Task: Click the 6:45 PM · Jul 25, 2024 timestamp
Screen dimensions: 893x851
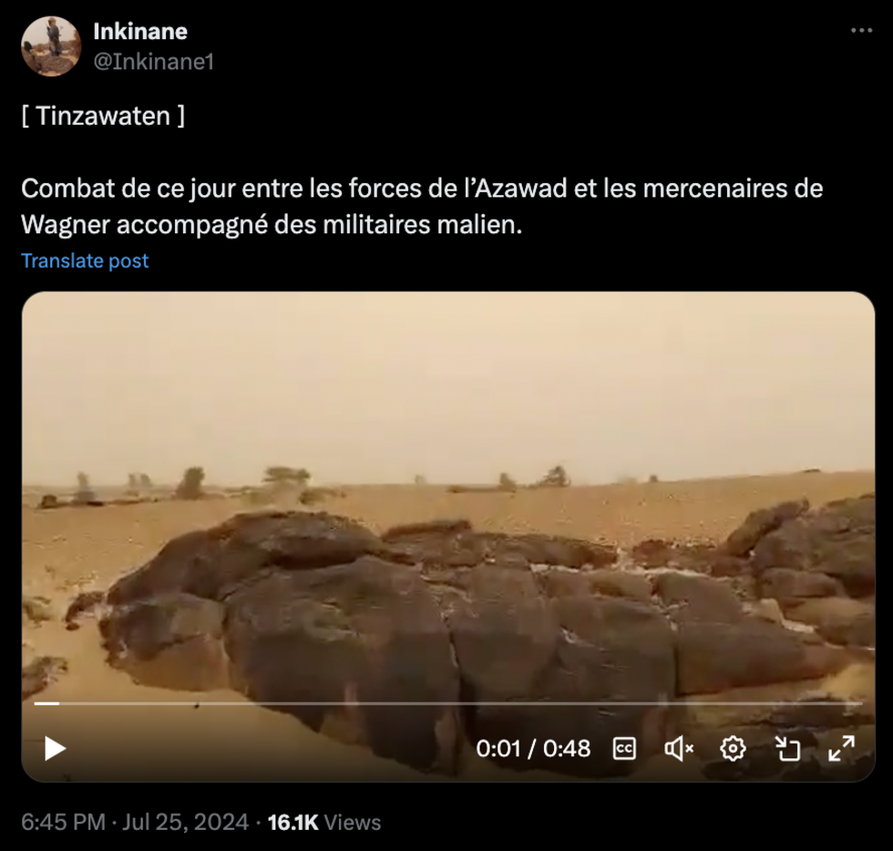Action: tap(135, 822)
